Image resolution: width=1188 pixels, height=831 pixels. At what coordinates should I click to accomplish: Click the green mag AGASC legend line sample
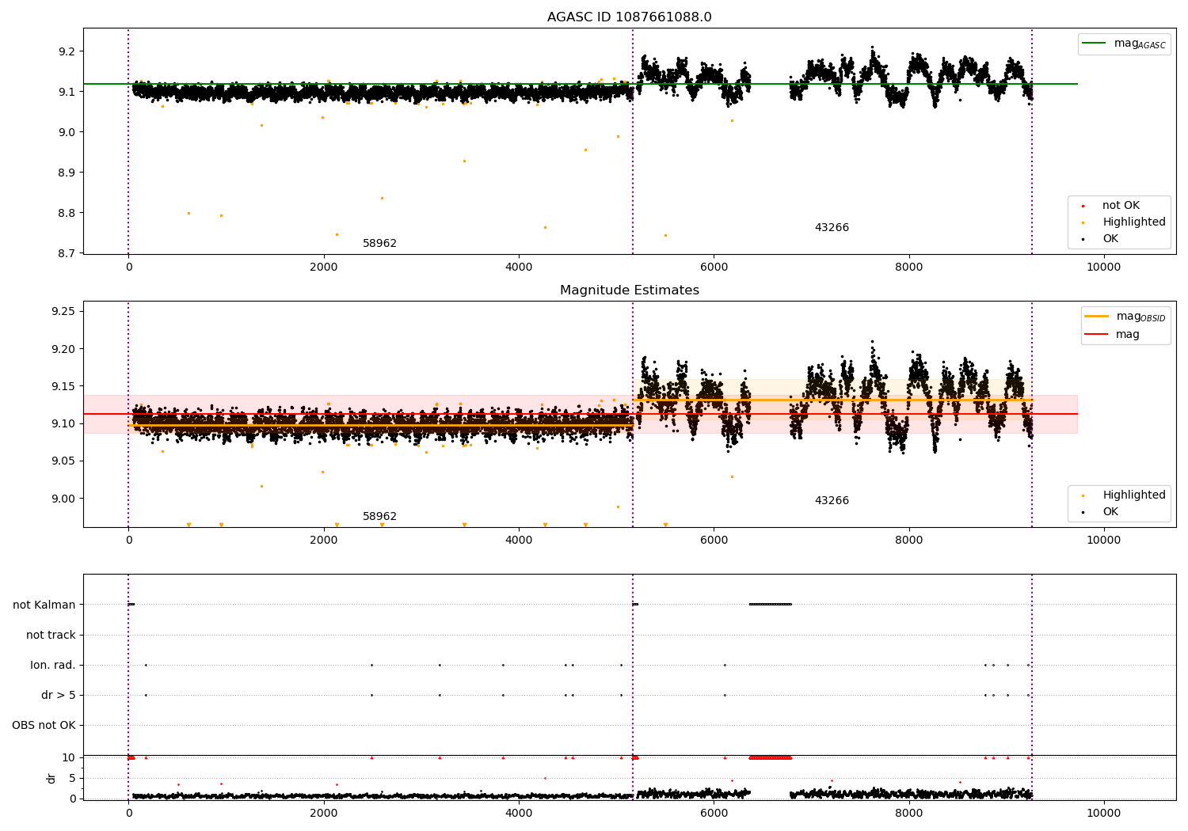(x=1095, y=44)
